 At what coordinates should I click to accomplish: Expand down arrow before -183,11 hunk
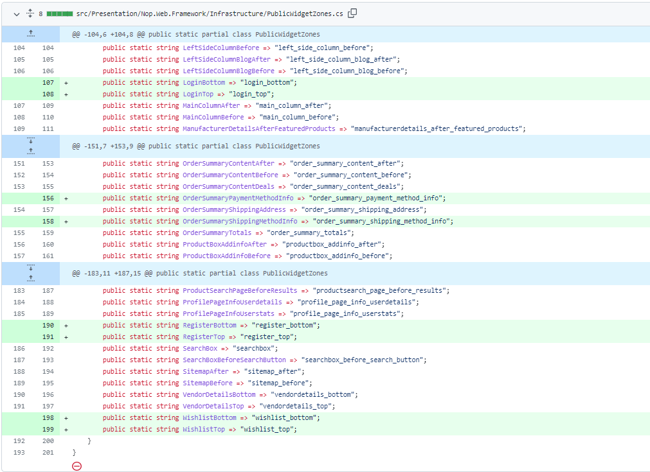click(x=31, y=267)
